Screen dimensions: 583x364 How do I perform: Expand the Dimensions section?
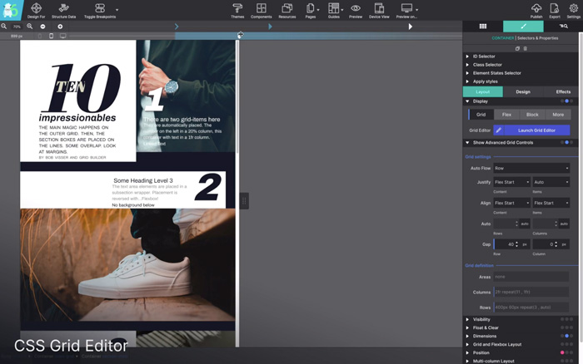485,336
